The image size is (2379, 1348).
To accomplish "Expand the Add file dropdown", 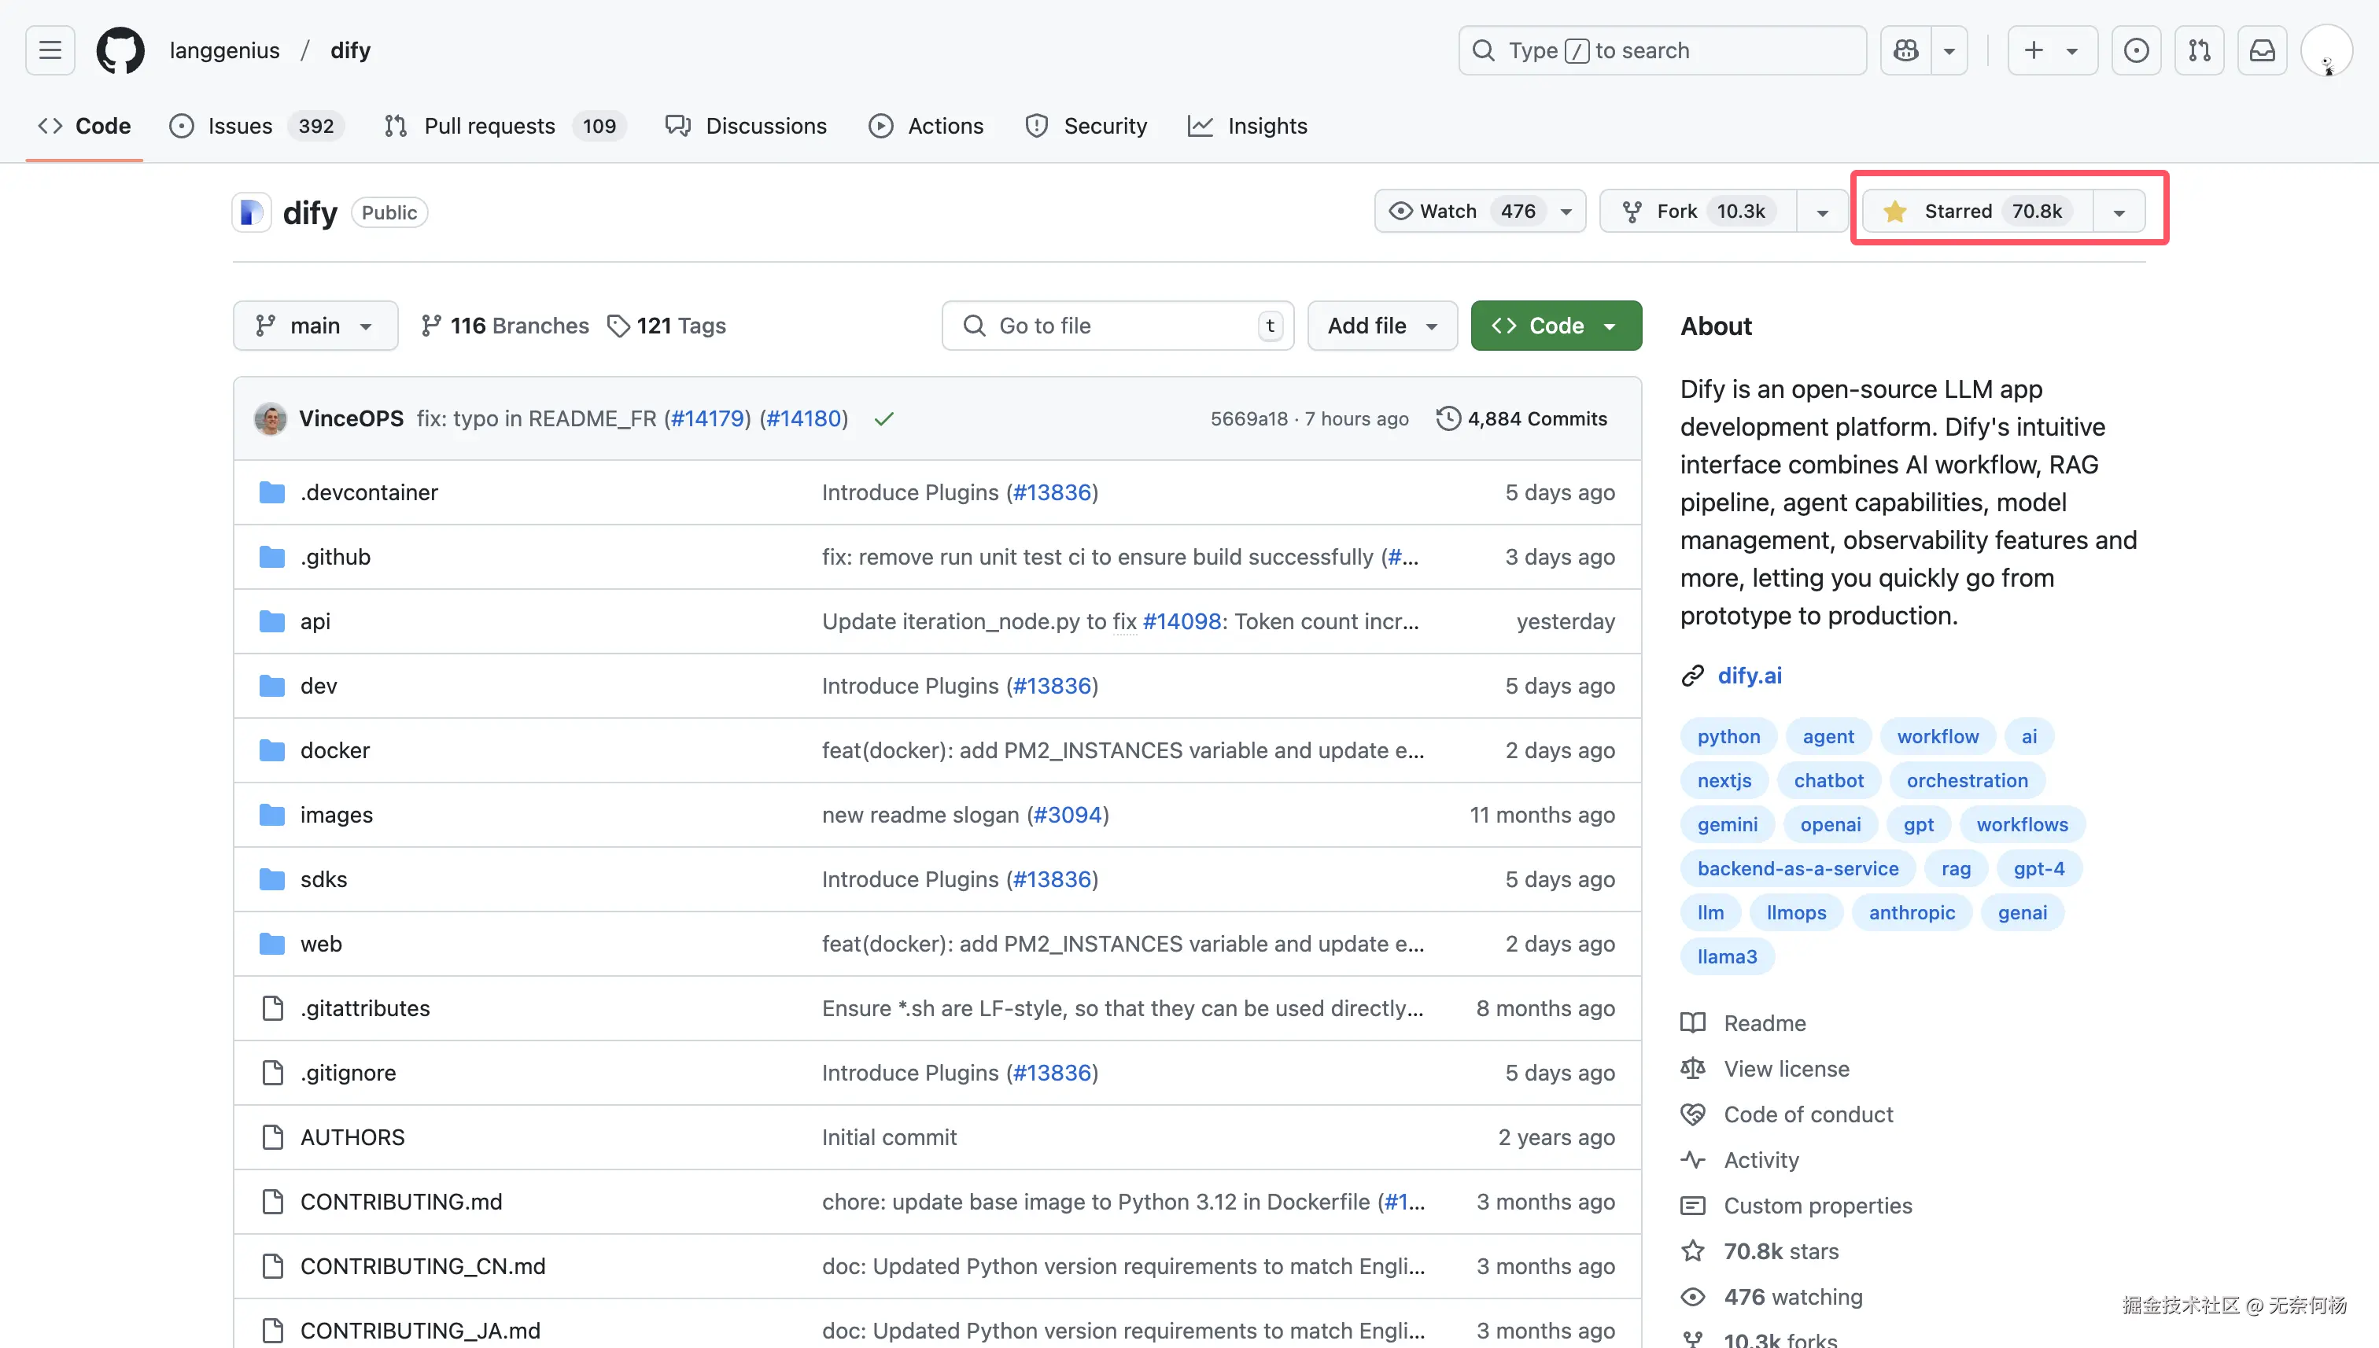I will click(x=1381, y=326).
